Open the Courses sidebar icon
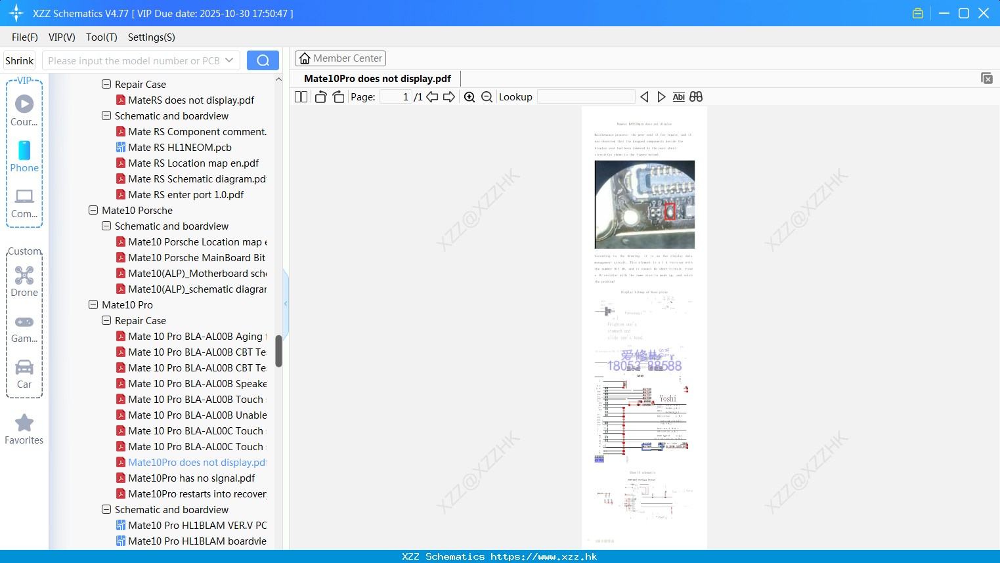 pos(24,110)
